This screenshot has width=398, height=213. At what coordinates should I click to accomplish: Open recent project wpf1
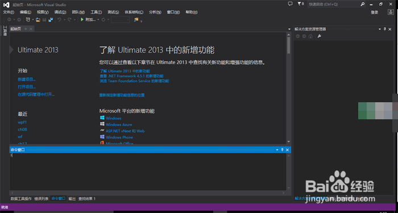(22, 122)
